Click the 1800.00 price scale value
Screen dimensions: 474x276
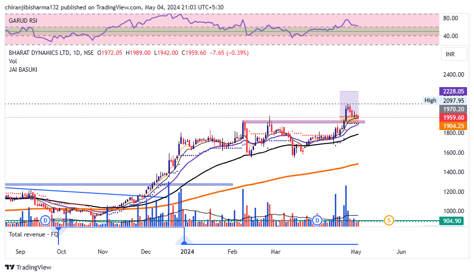(x=453, y=133)
